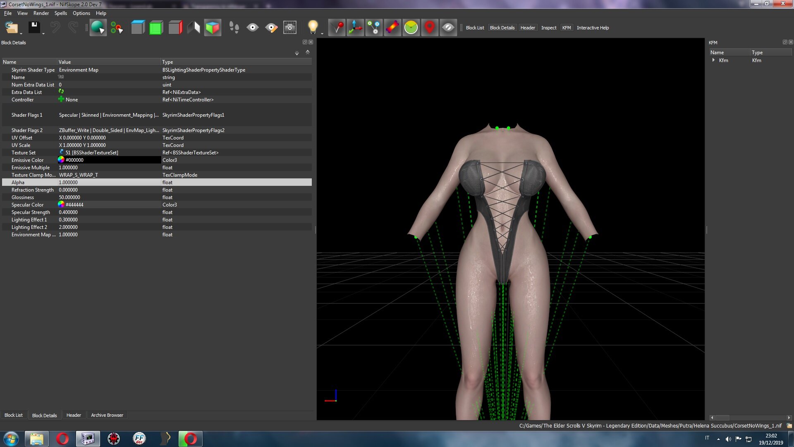Click the Extra Data List refresh icon

[61, 91]
